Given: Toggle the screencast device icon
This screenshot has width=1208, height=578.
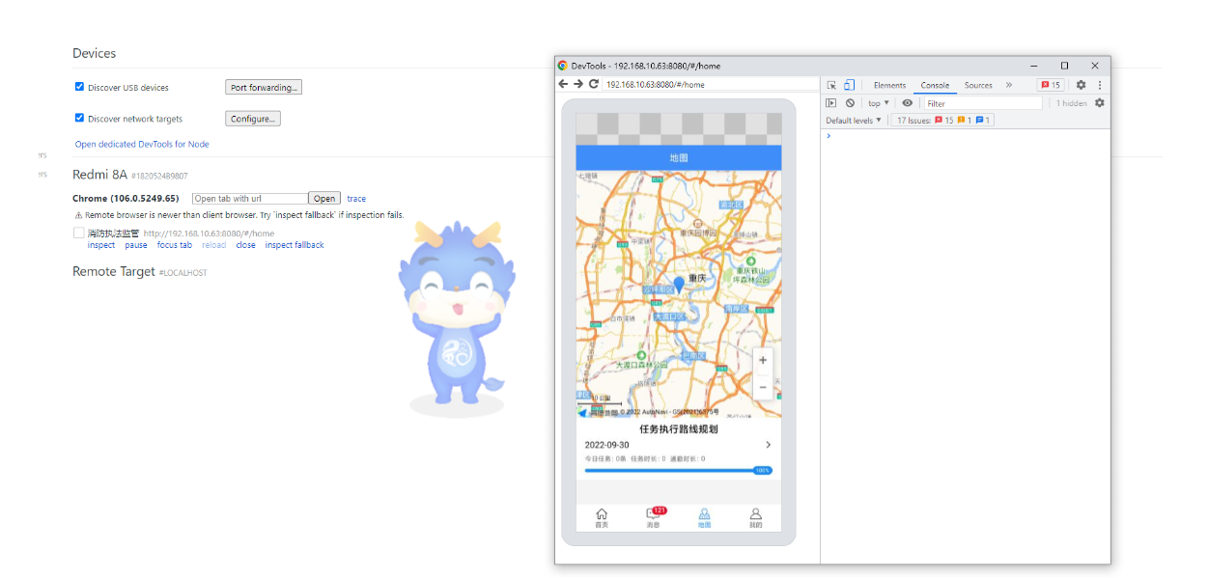Looking at the screenshot, I should (x=849, y=85).
